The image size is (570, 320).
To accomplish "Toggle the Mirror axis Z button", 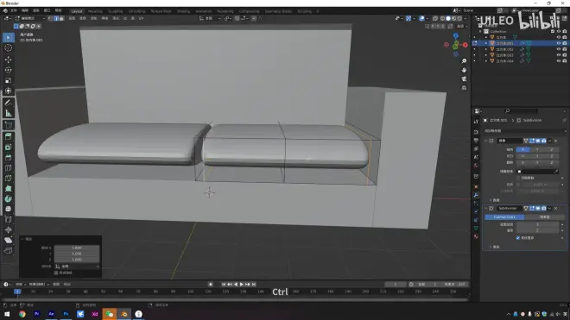I will pyautogui.click(x=552, y=149).
